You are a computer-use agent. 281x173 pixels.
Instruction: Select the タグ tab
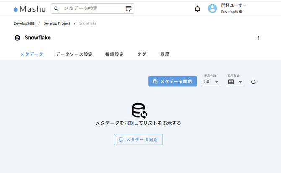[x=142, y=54]
